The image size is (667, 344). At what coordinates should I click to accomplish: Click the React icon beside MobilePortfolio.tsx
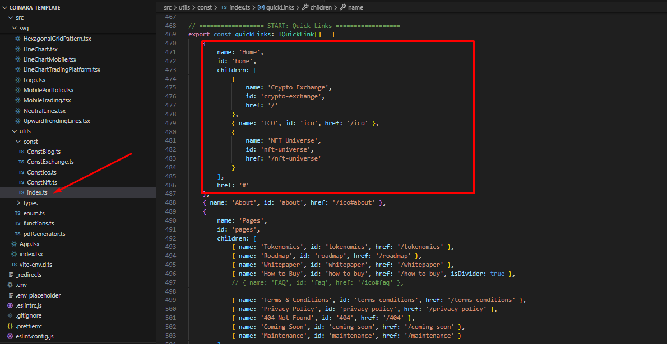[17, 90]
